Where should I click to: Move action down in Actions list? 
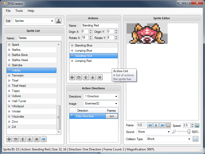click(93, 77)
